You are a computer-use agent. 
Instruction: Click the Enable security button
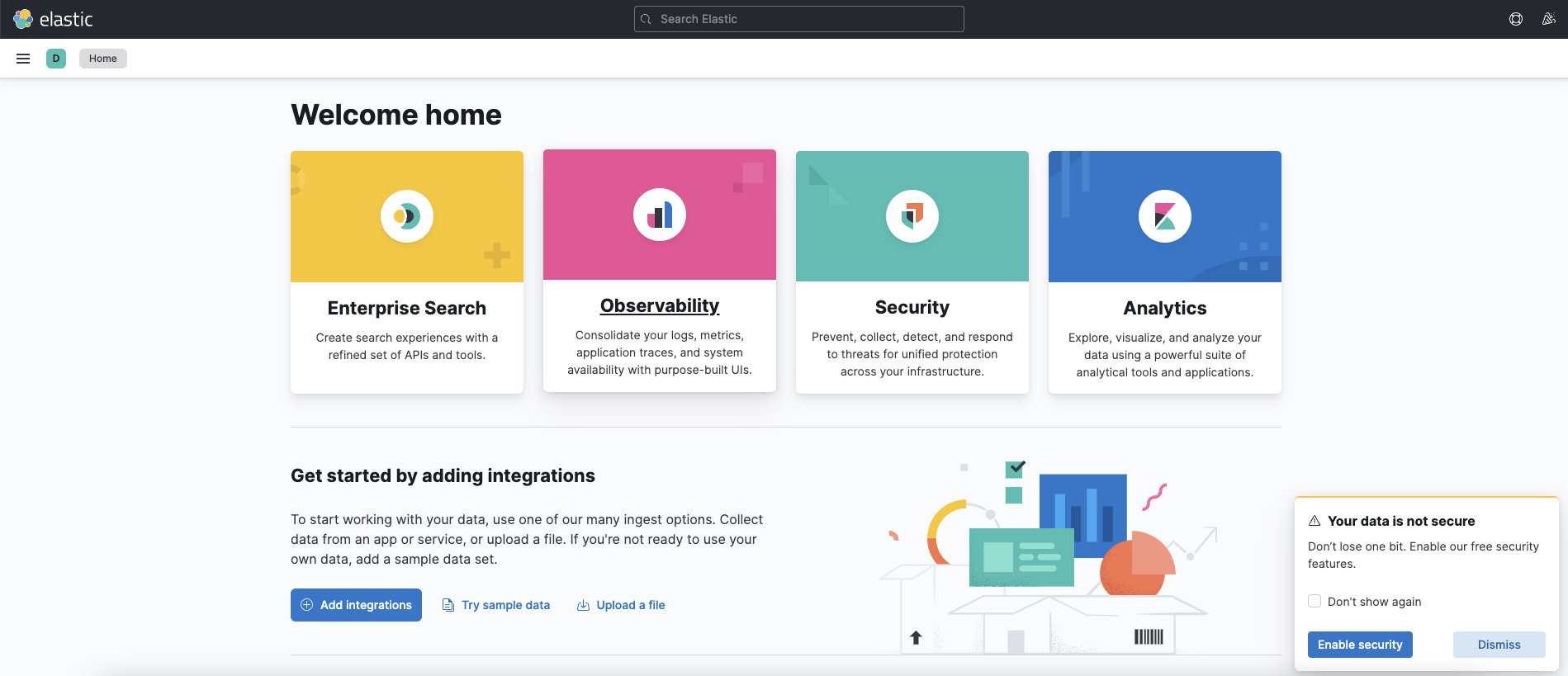pos(1360,645)
